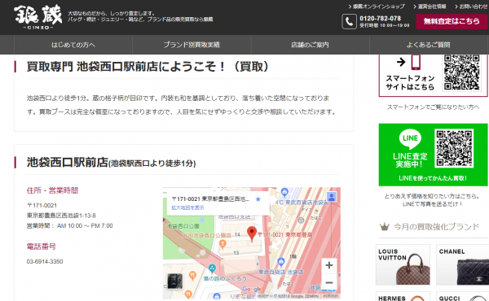Click the green LINE speech bubble logo

[410, 138]
